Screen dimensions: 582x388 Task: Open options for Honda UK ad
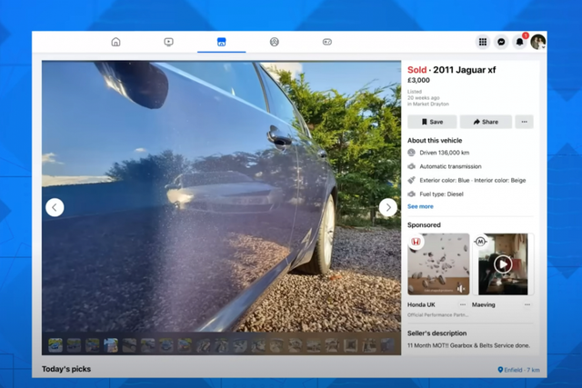[463, 305]
